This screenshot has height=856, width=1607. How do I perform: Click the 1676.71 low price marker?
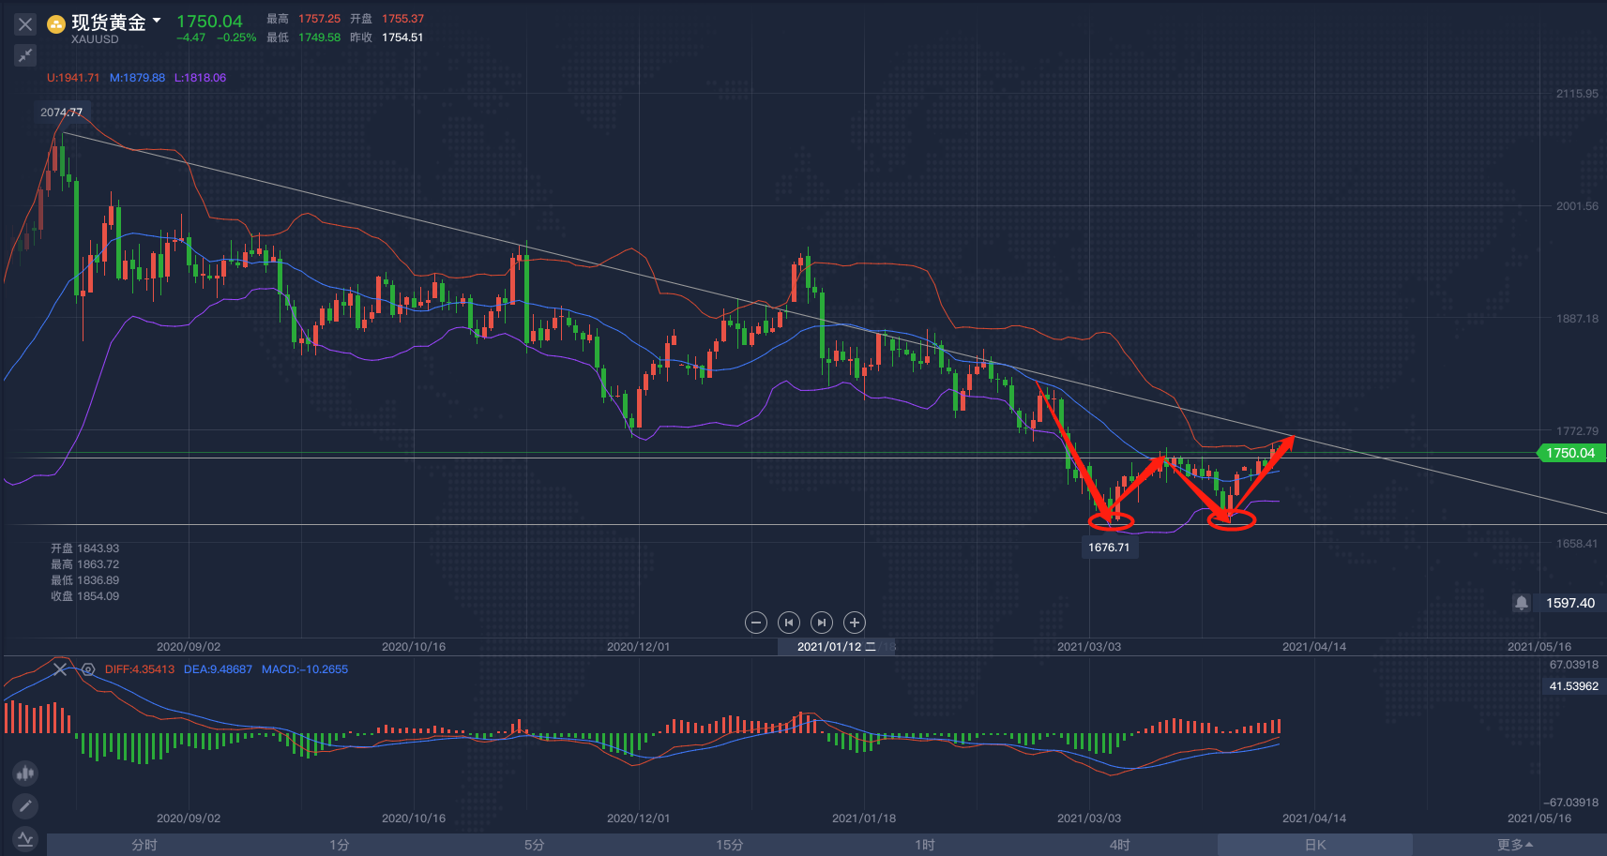click(1109, 548)
